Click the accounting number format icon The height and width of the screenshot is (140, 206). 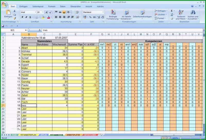[x=84, y=17]
